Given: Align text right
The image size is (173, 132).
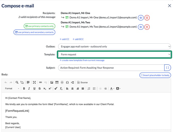Looking at the screenshot, I should point(78,89).
